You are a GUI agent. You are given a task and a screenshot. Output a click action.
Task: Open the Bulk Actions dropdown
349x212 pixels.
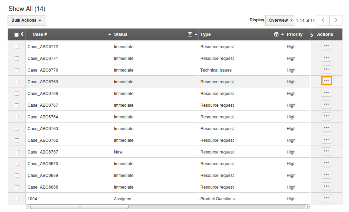coord(27,20)
